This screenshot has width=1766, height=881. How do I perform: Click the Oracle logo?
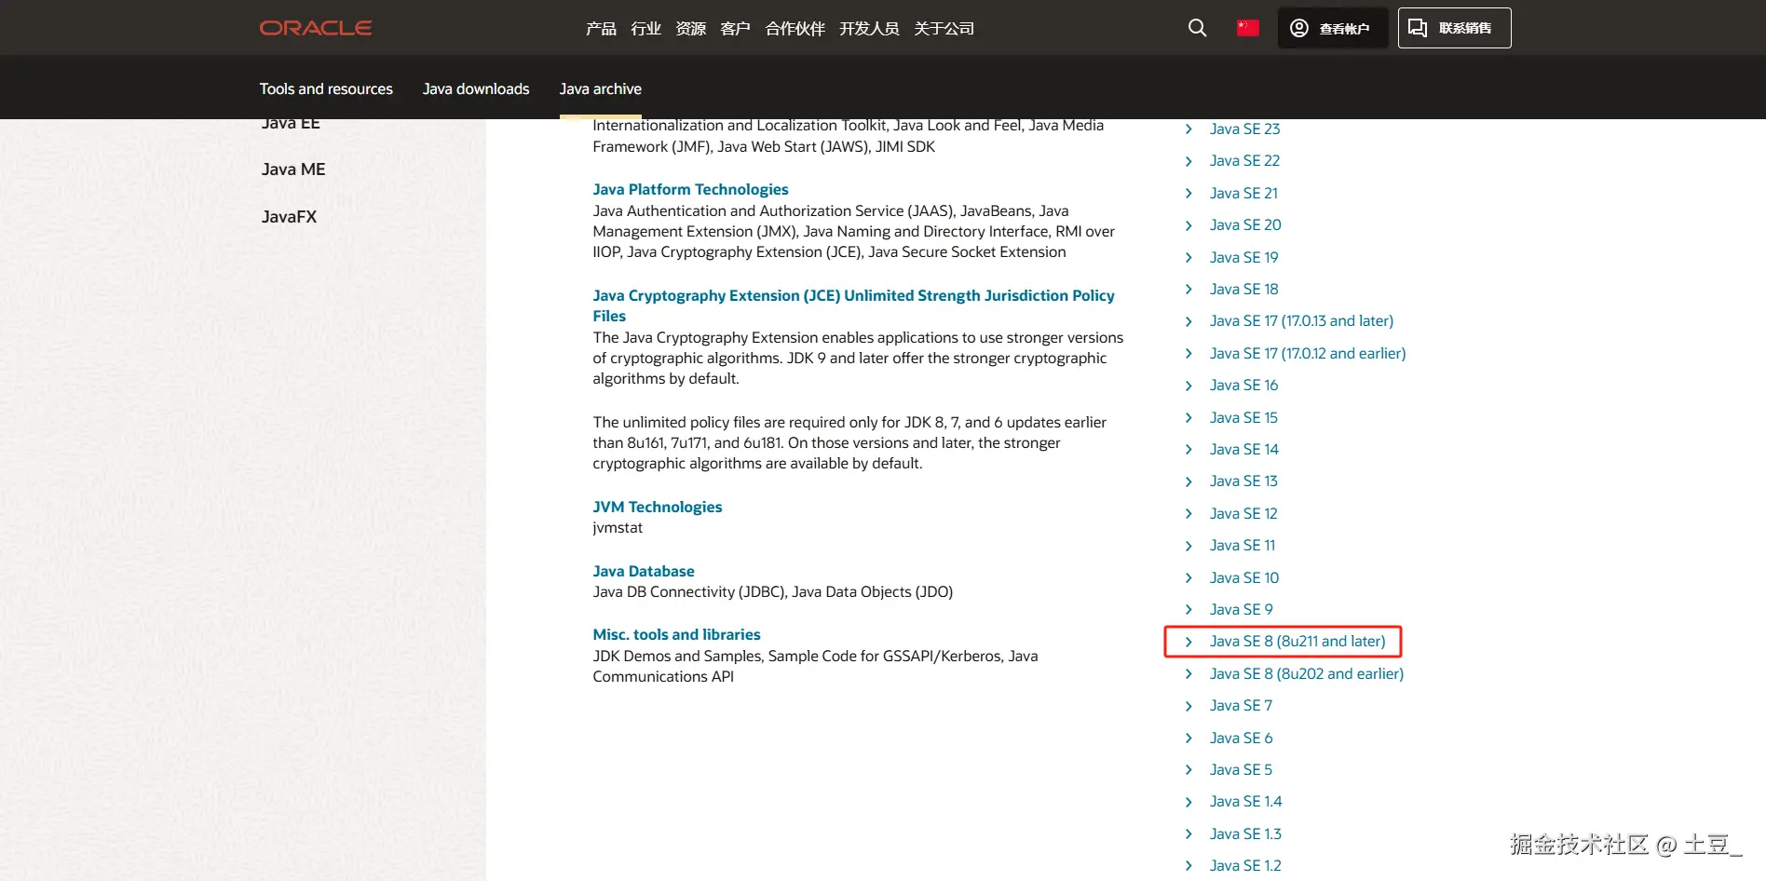pyautogui.click(x=316, y=28)
